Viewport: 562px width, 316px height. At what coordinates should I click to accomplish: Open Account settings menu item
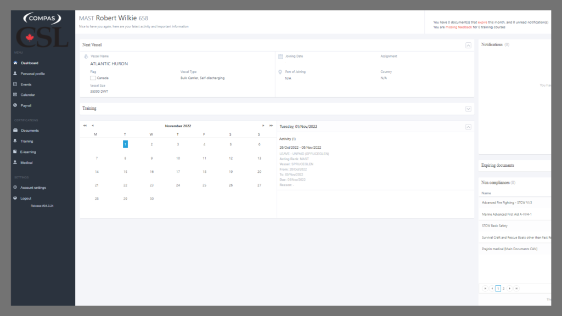tap(33, 188)
